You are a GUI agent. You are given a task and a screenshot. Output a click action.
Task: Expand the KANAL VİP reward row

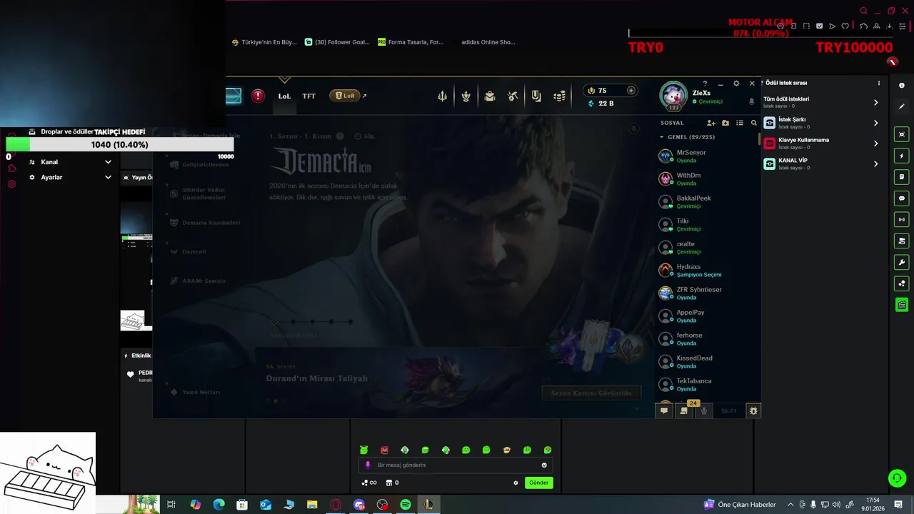coord(875,164)
